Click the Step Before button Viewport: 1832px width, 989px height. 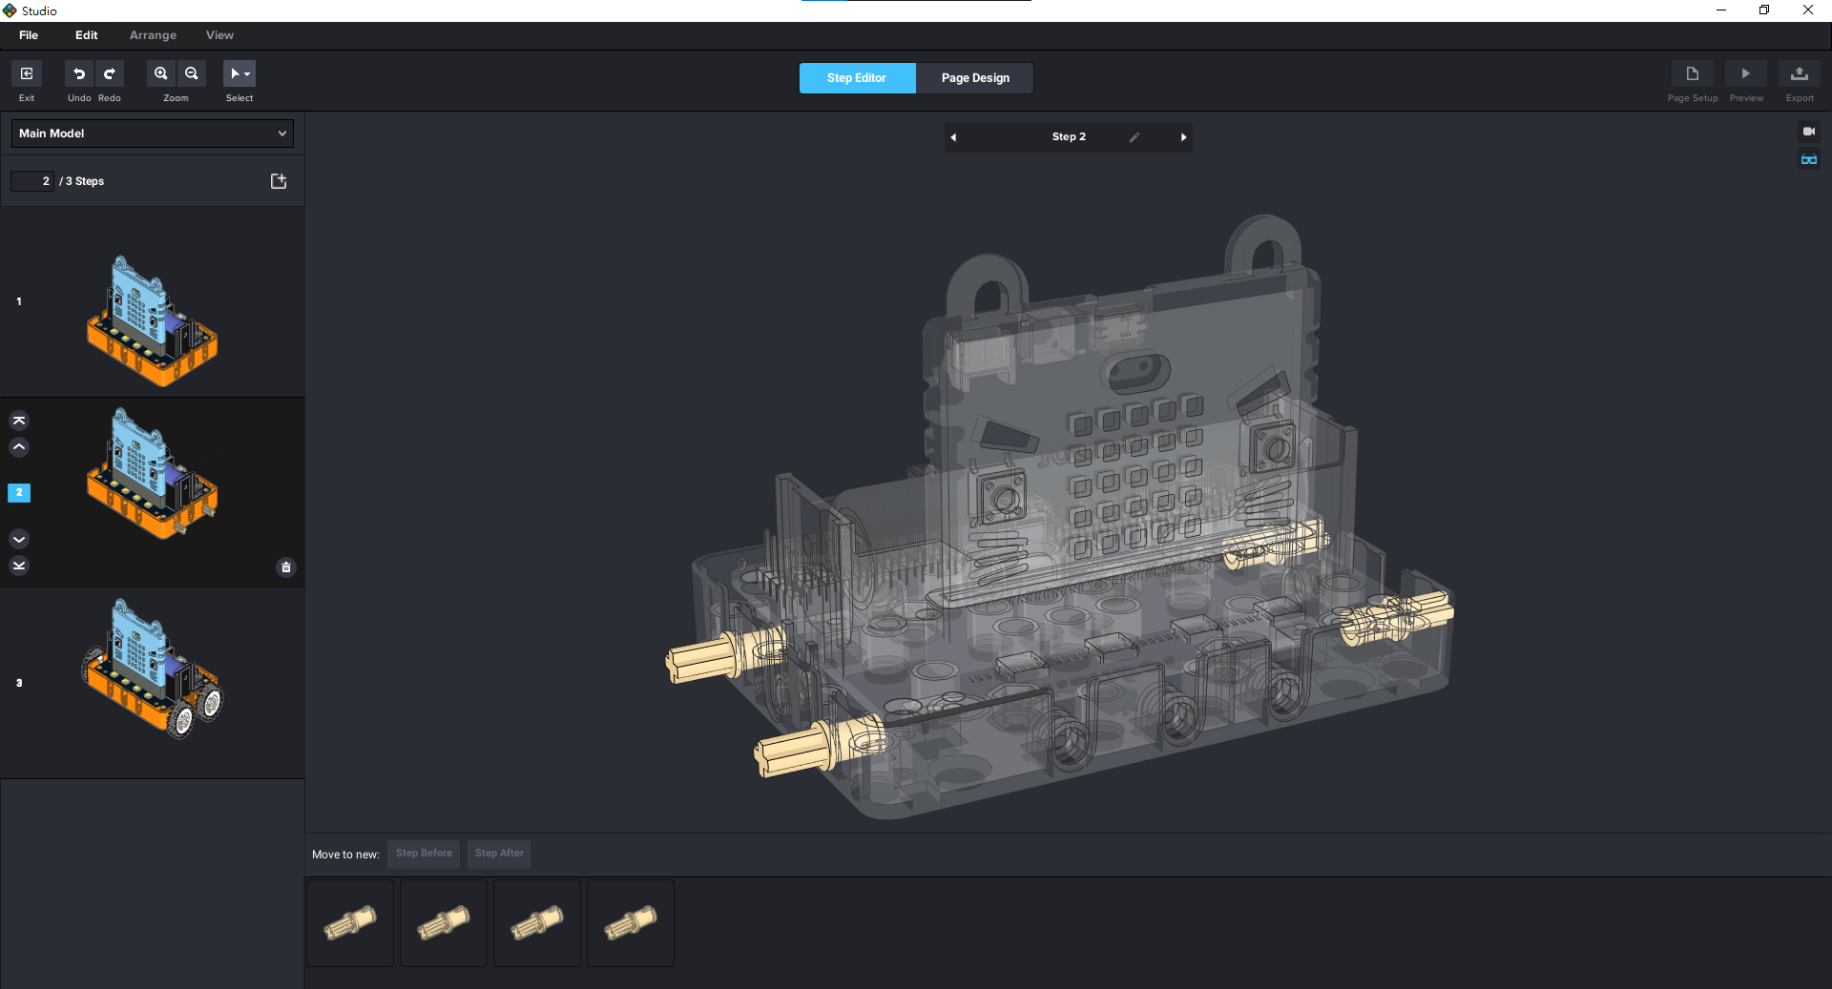424,854
